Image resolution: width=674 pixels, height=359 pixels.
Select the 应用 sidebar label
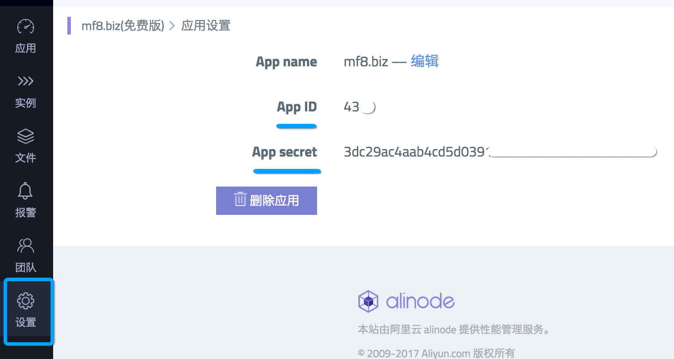coord(26,48)
